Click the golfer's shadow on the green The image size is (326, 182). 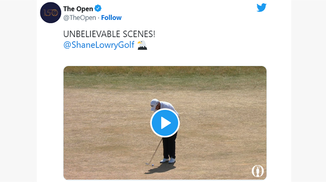coord(160,169)
